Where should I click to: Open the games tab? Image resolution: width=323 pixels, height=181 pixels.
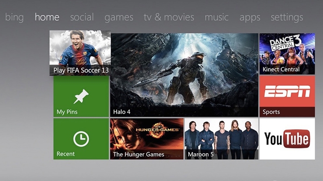(x=119, y=17)
